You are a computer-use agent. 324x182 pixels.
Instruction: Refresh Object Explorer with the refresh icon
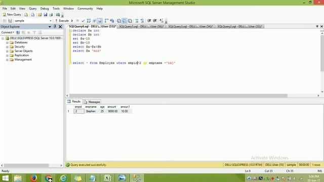[40, 32]
